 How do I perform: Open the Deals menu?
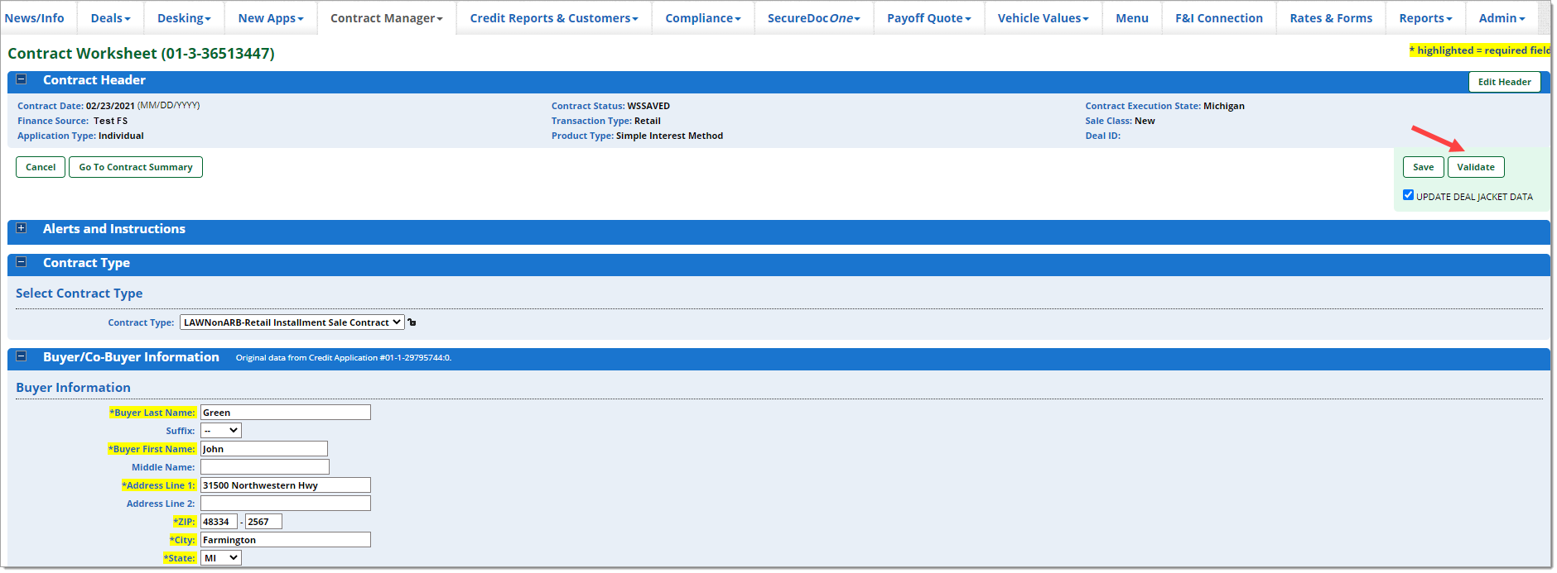[x=110, y=18]
